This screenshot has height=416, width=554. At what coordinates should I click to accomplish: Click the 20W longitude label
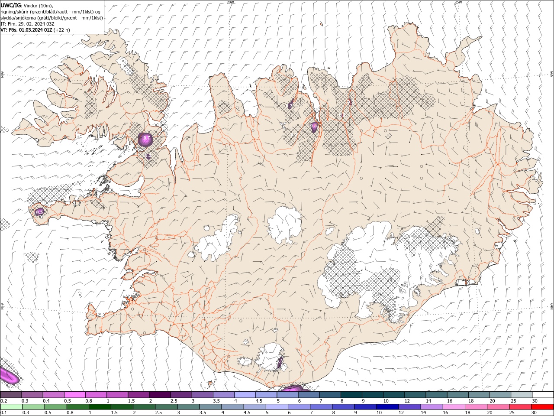(x=230, y=2)
